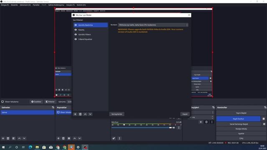Select the 3-Band Equalizer filter row
Screen dimensions: 267x150
click(91, 39)
